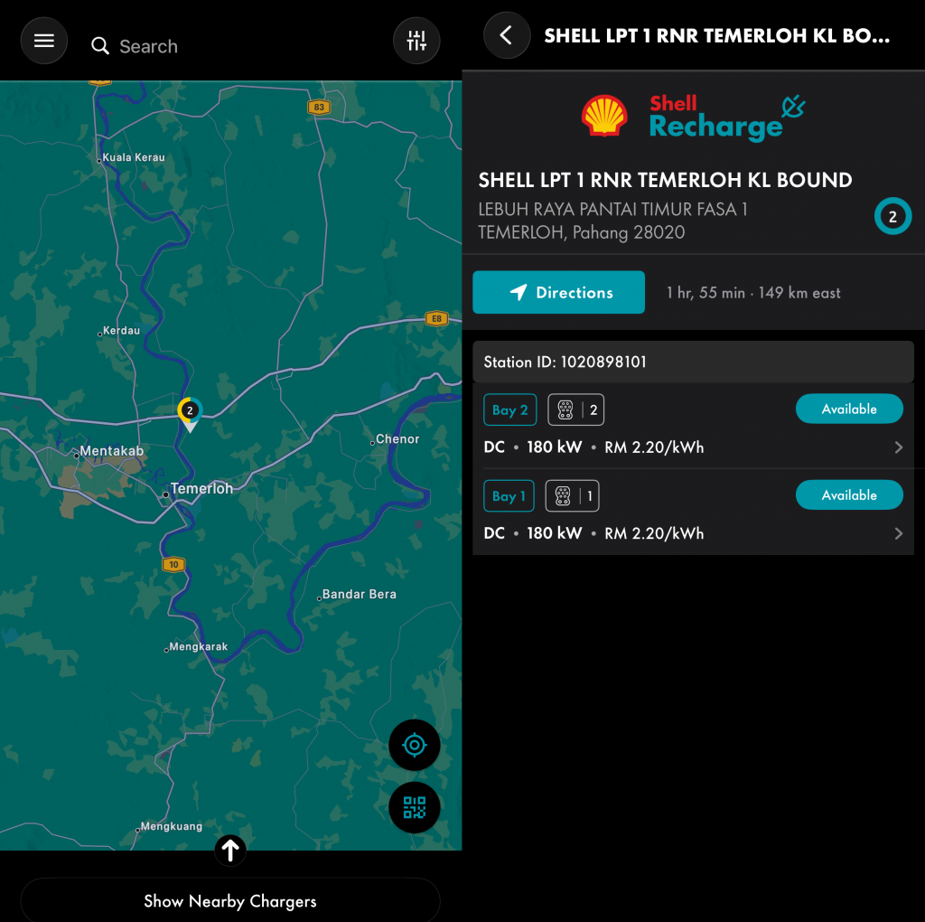Click the Kerdau label on map

coord(122,331)
